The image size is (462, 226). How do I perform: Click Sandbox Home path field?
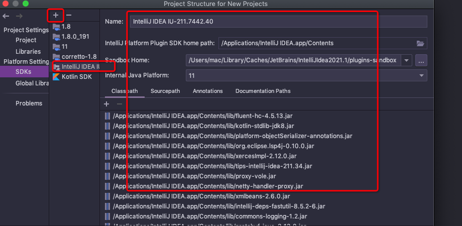coord(293,60)
